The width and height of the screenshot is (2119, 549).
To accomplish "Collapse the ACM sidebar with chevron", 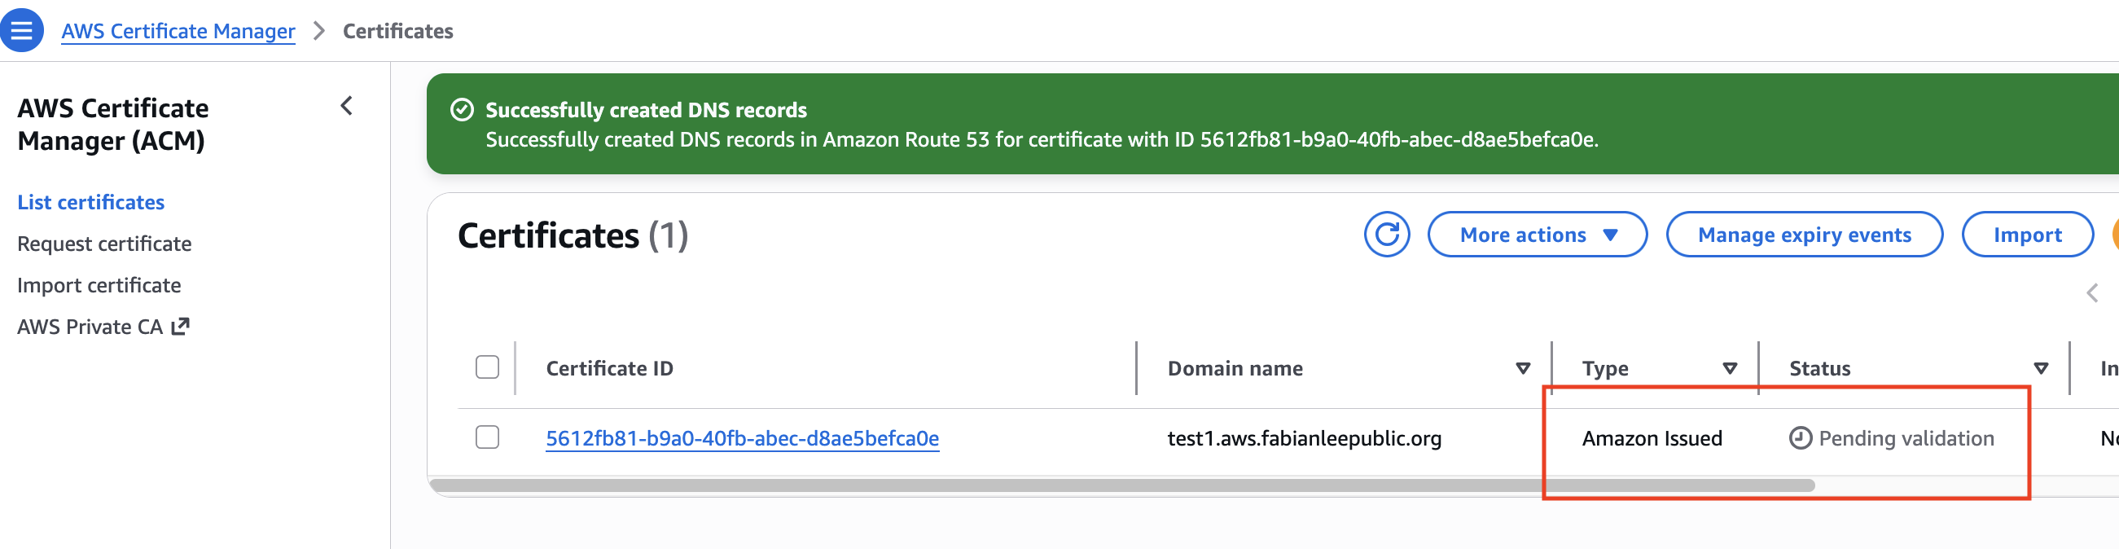I will point(346,106).
